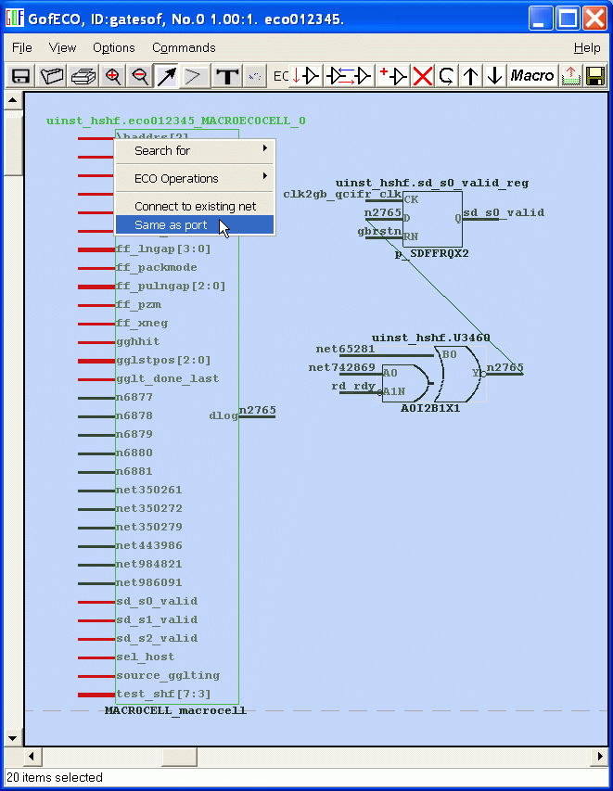Select the text tool T icon

click(226, 76)
